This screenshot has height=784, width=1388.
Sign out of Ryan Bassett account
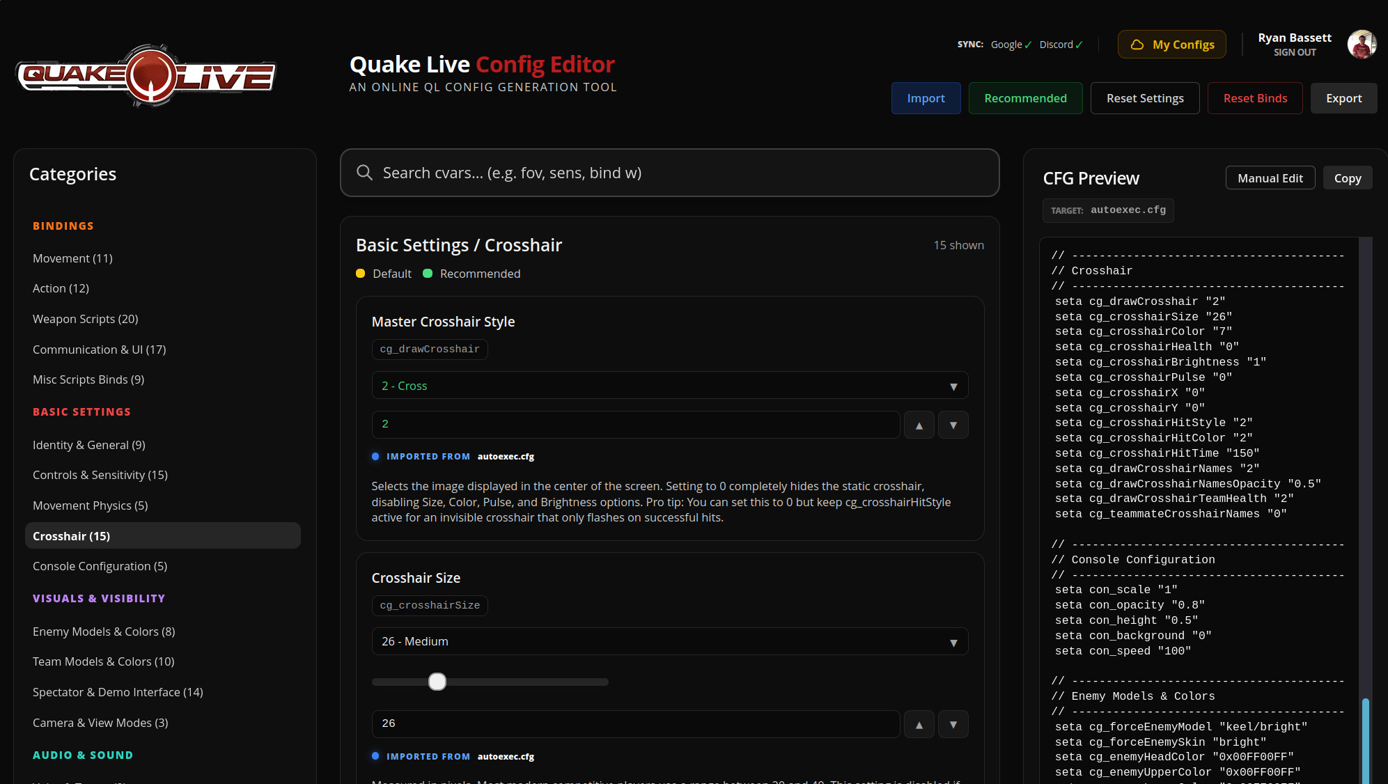(x=1294, y=52)
